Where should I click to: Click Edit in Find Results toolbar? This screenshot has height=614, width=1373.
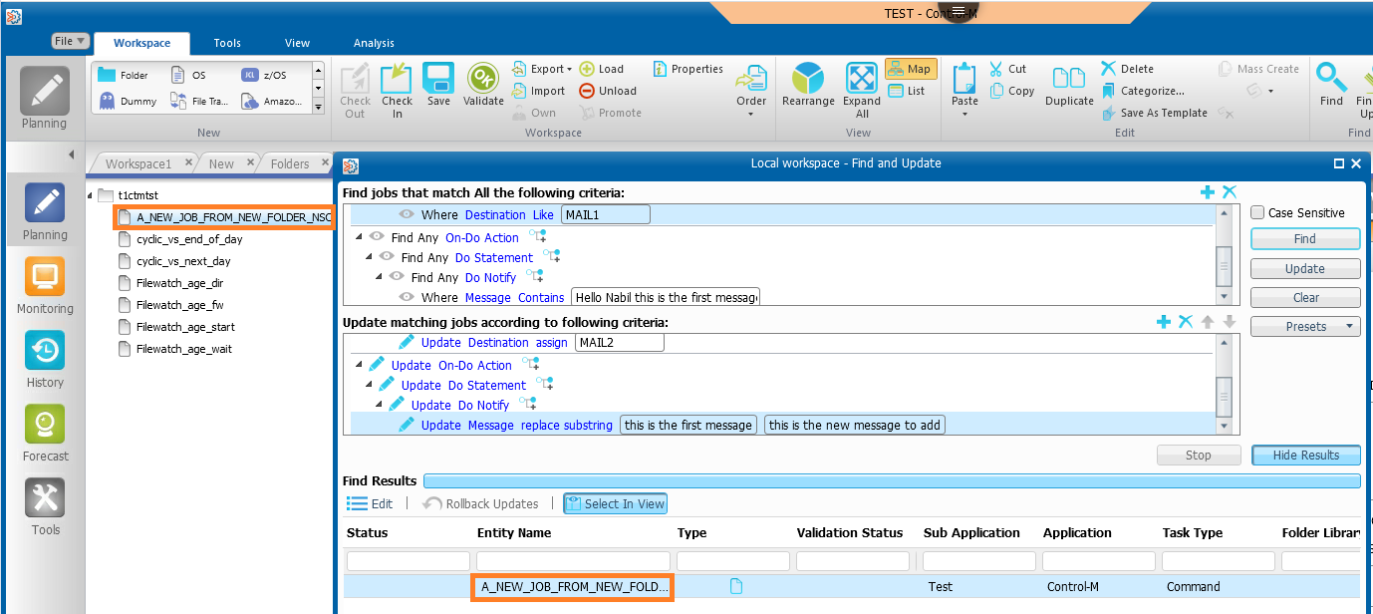click(x=370, y=503)
